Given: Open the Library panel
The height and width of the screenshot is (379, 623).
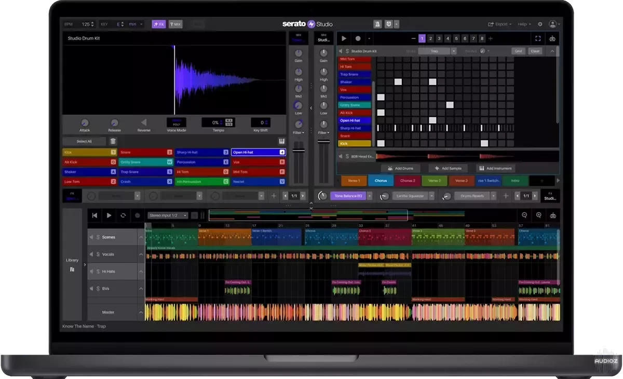Looking at the screenshot, I should point(72,264).
